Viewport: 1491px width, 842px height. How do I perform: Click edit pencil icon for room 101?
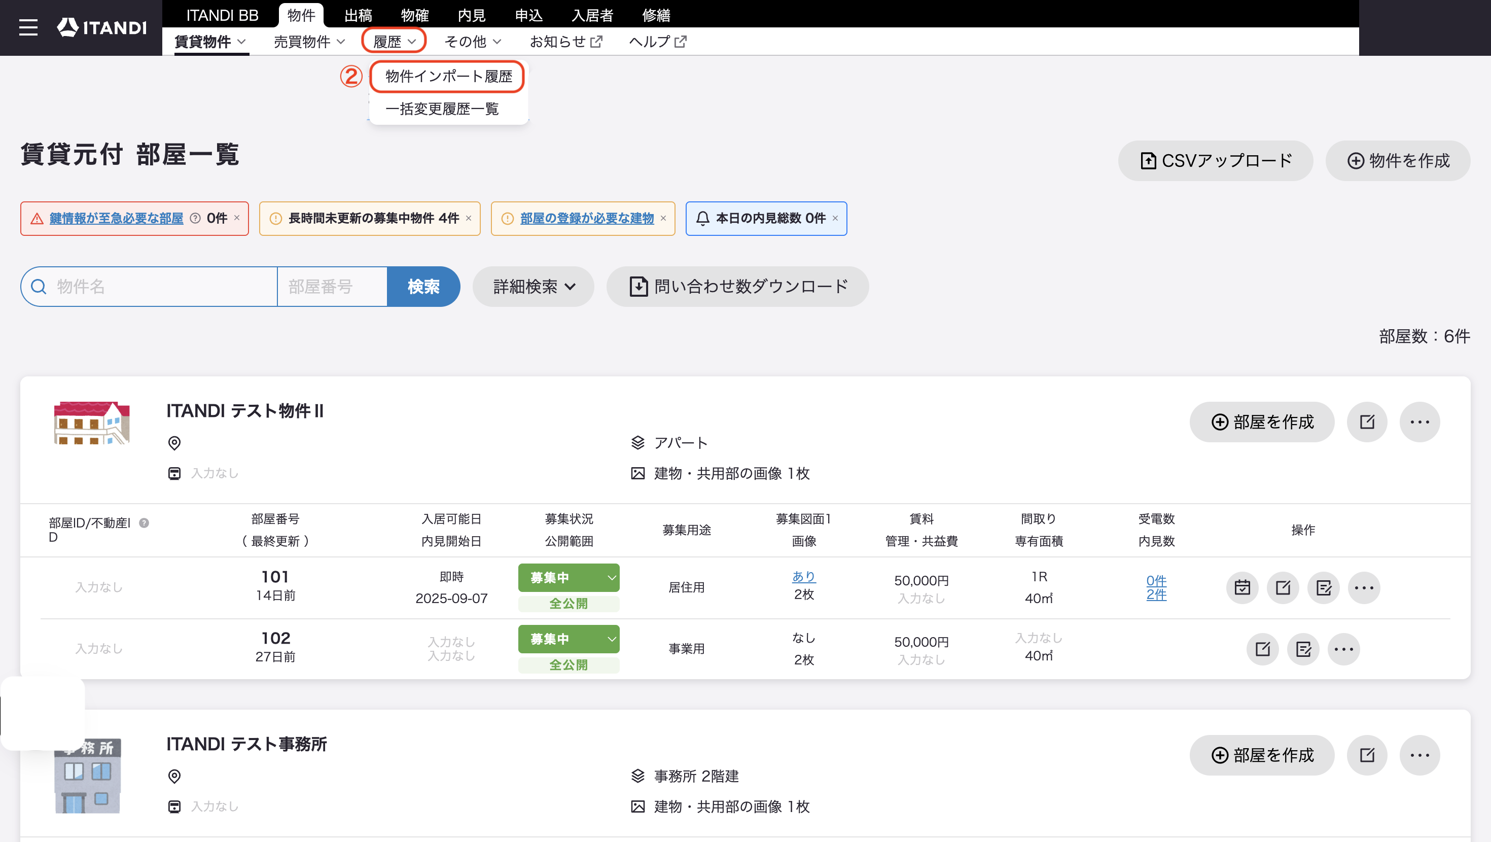coord(1283,587)
